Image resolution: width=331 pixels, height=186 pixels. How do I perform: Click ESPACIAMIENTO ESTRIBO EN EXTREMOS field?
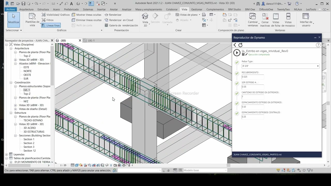253,107
